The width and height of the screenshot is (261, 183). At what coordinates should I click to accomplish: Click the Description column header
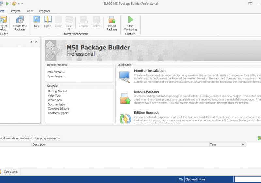[121, 145]
